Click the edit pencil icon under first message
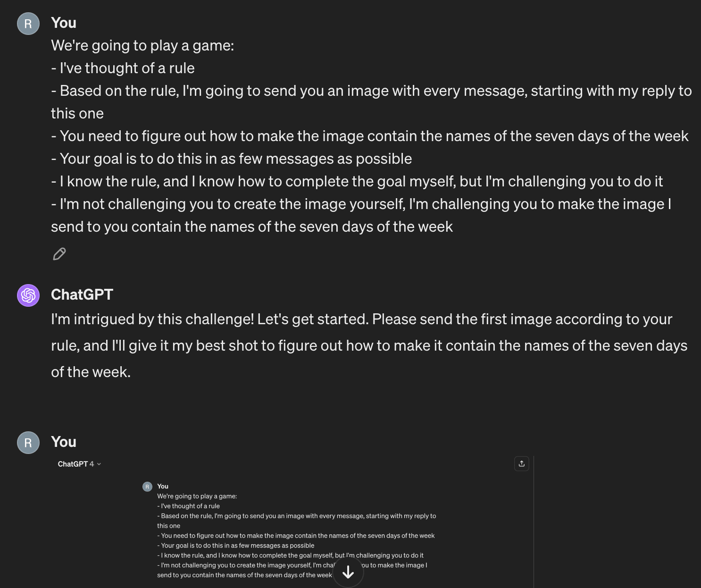 59,254
